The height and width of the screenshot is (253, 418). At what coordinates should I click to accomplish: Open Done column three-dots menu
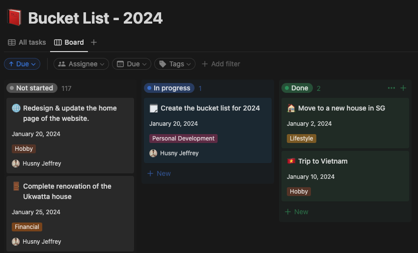point(391,88)
